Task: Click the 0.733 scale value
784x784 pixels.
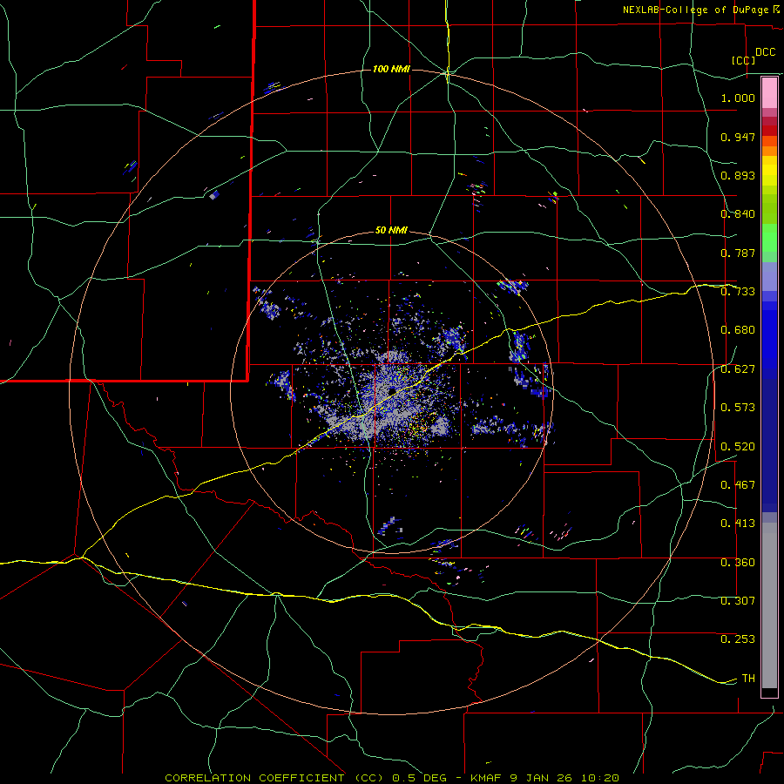Action: coord(738,292)
